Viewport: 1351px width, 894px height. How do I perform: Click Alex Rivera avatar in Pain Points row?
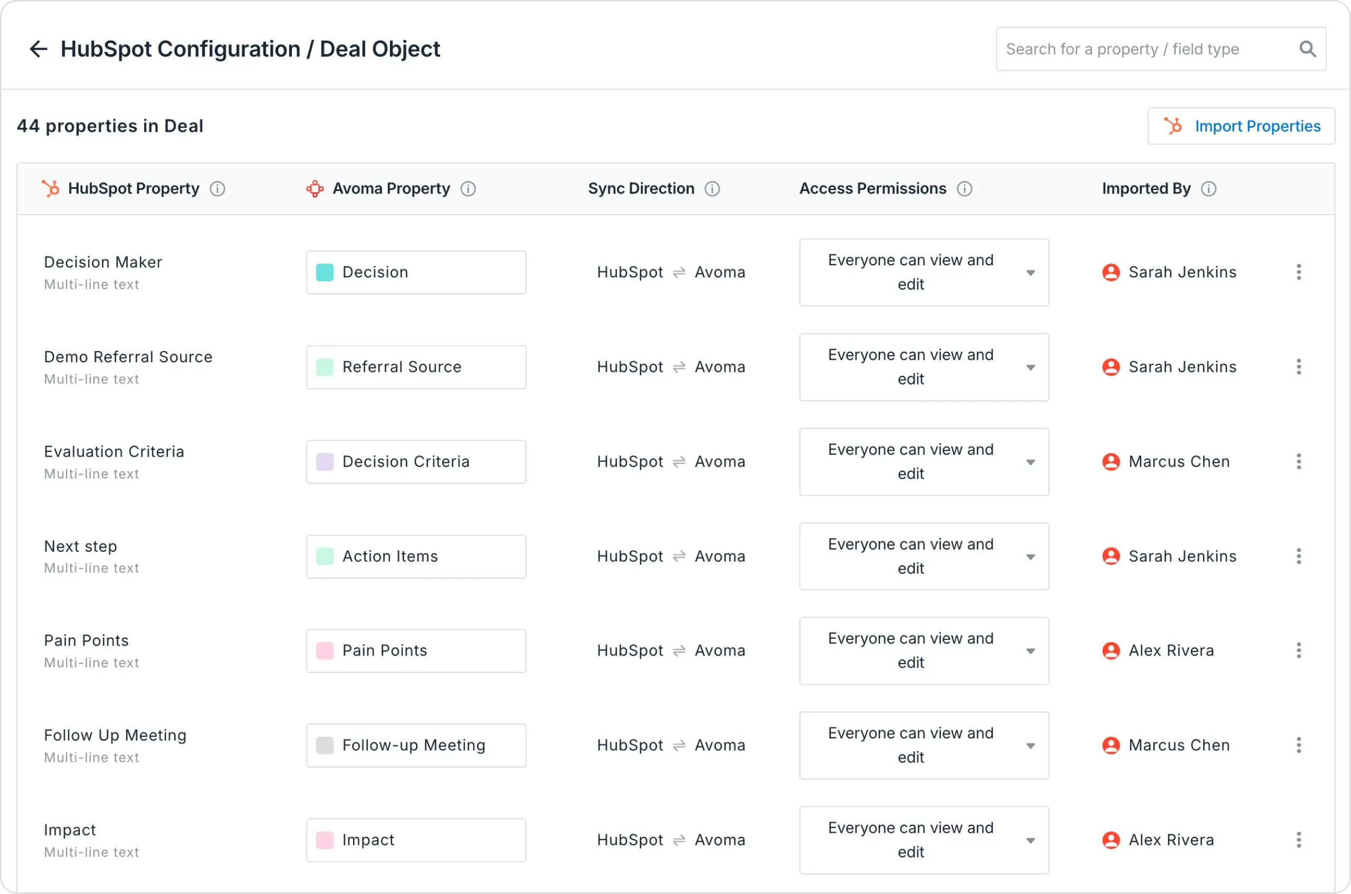coord(1111,650)
